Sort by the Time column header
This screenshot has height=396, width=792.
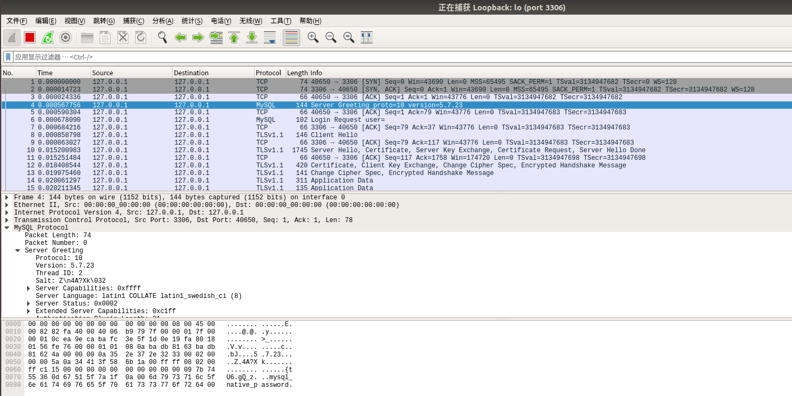click(63, 73)
